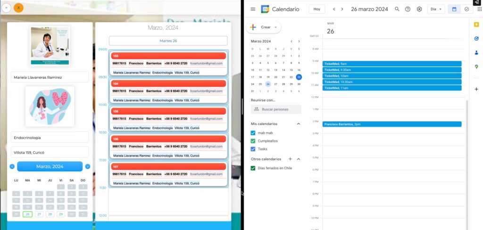Open the Día view dropdown
The height and width of the screenshot is (230, 483).
436,9
